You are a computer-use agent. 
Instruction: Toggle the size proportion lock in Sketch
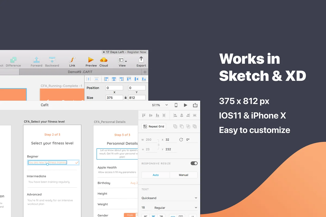click(126, 98)
